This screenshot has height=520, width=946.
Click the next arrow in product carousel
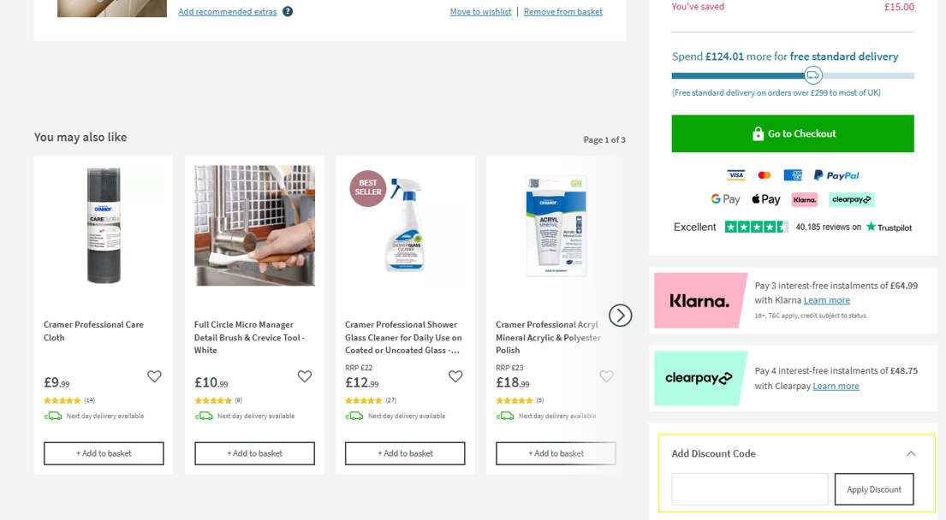621,316
